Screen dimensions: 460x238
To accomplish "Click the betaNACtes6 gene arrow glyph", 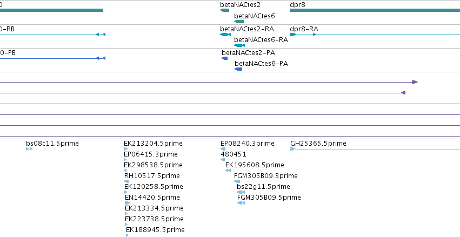I will click(239, 22).
